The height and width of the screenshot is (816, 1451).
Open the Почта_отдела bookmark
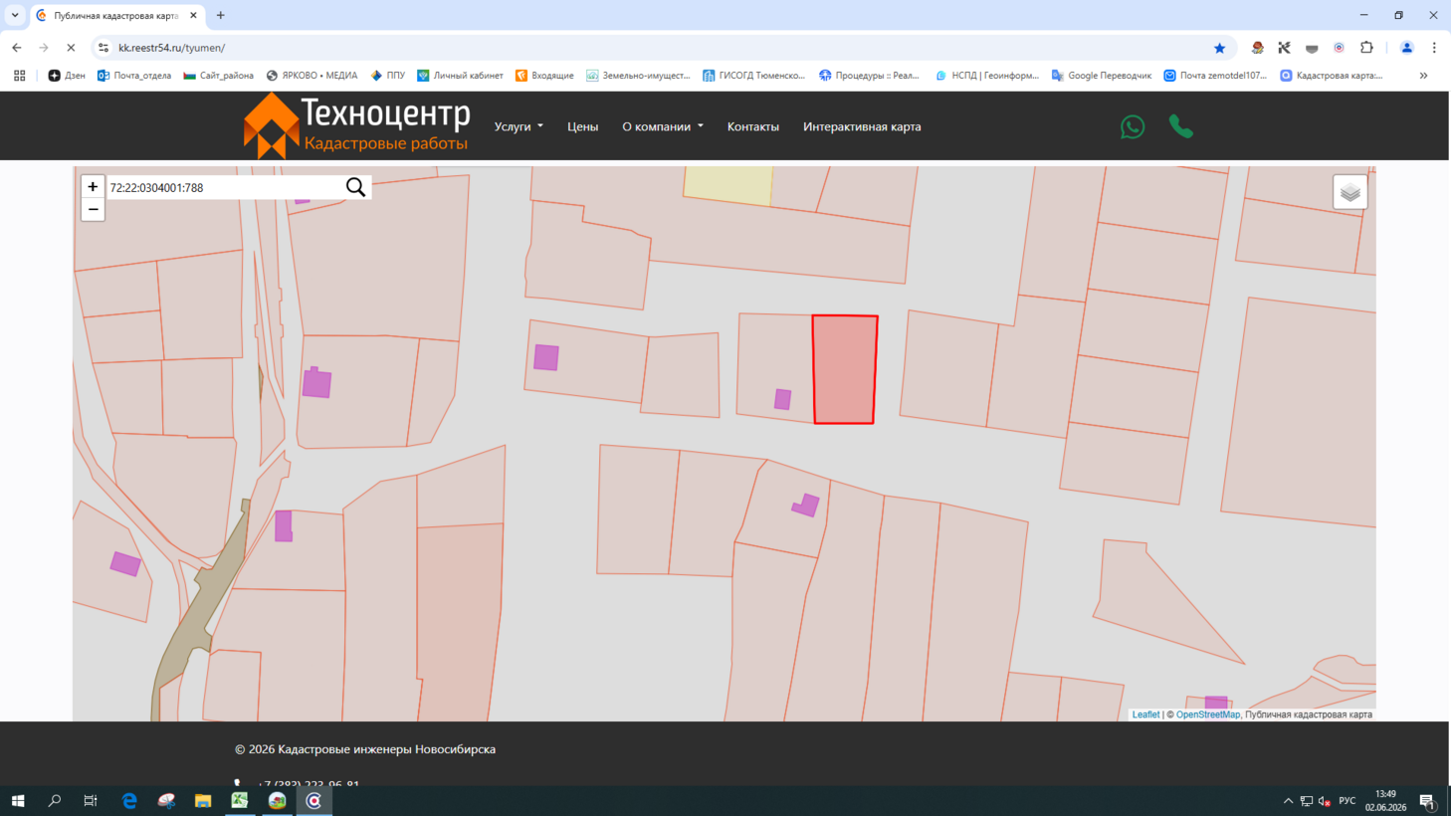[x=134, y=76]
